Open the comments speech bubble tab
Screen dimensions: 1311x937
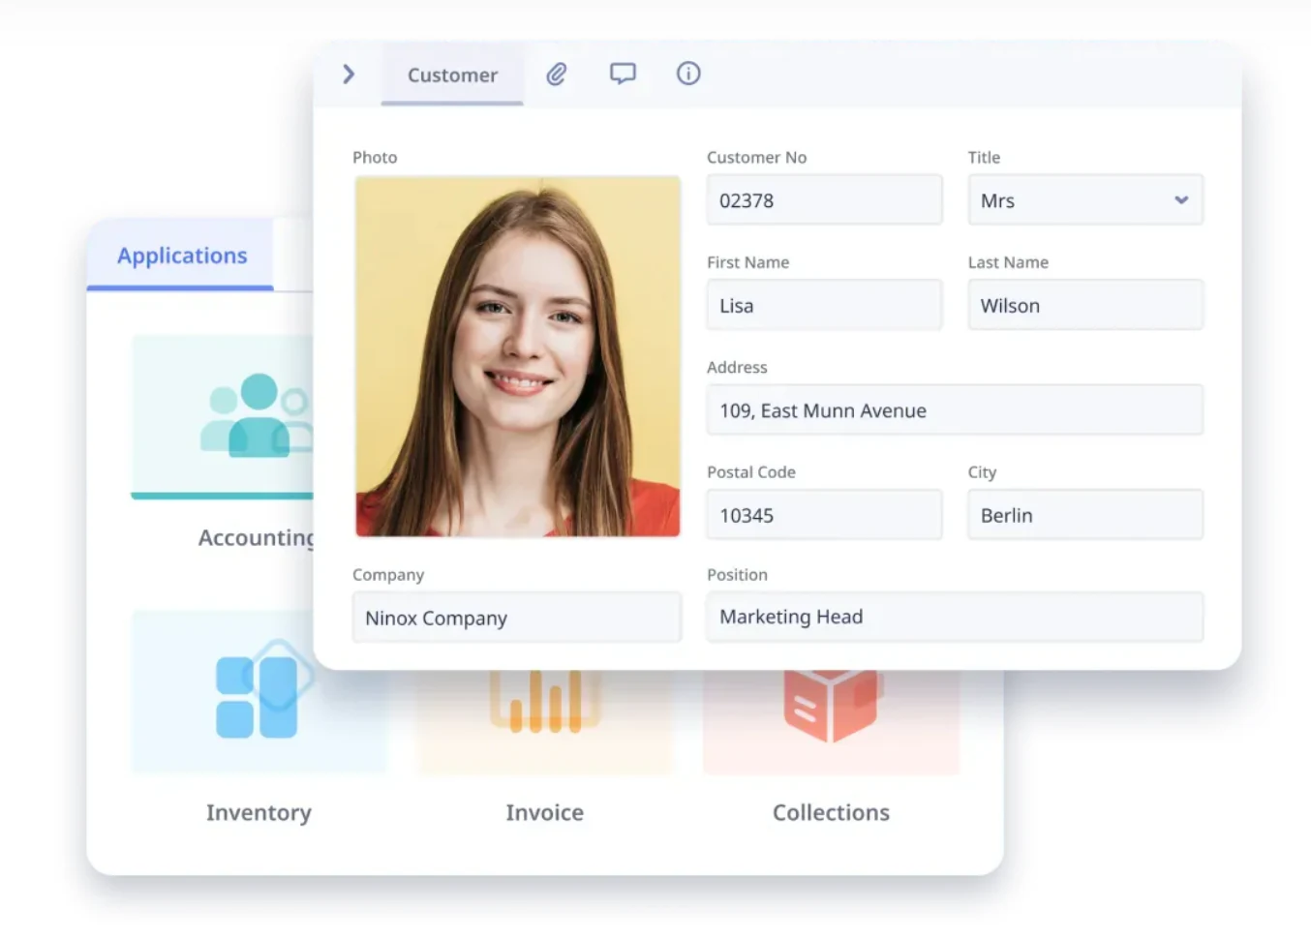point(623,75)
